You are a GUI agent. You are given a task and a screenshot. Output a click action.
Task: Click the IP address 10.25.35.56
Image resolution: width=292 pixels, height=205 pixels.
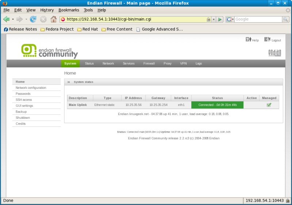pos(134,105)
